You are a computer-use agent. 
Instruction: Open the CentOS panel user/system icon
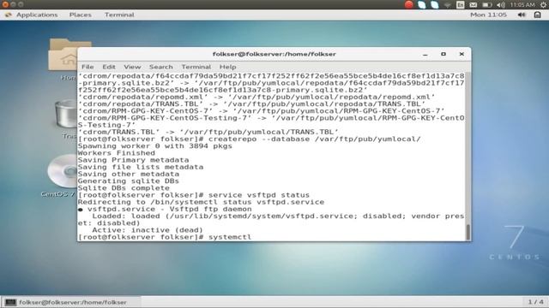coord(538,15)
